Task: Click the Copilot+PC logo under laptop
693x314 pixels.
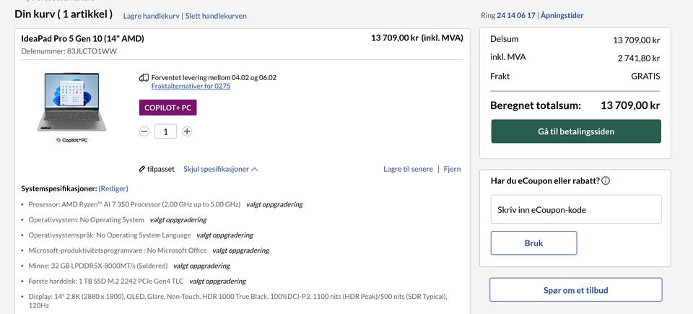Action: (71, 140)
